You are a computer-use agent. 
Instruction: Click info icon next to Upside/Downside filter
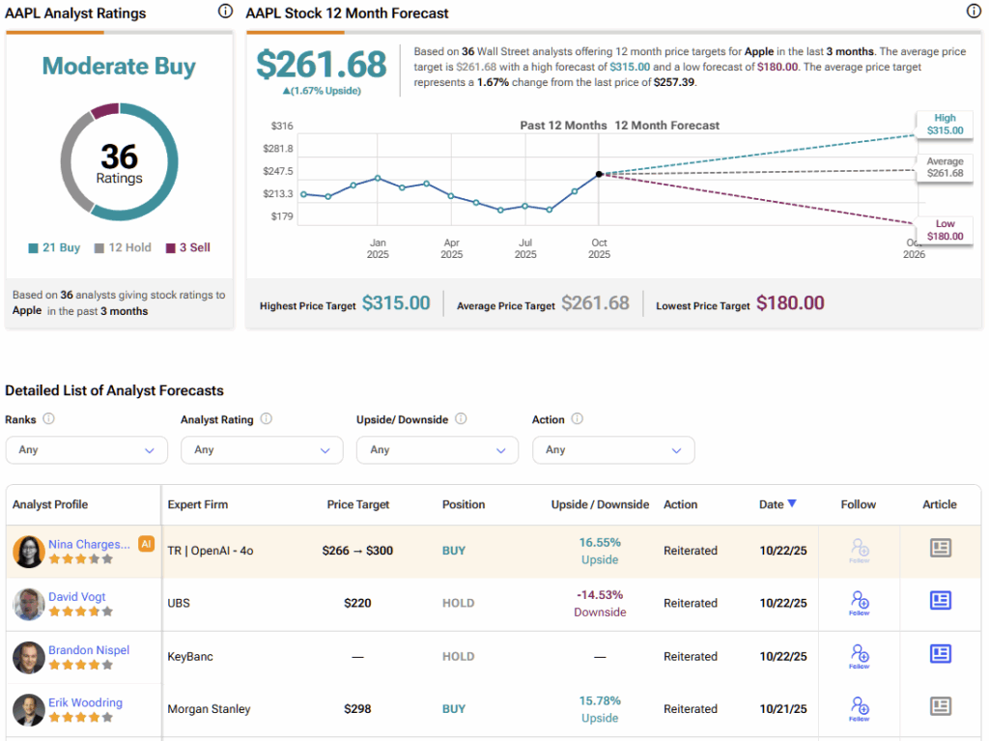click(461, 419)
